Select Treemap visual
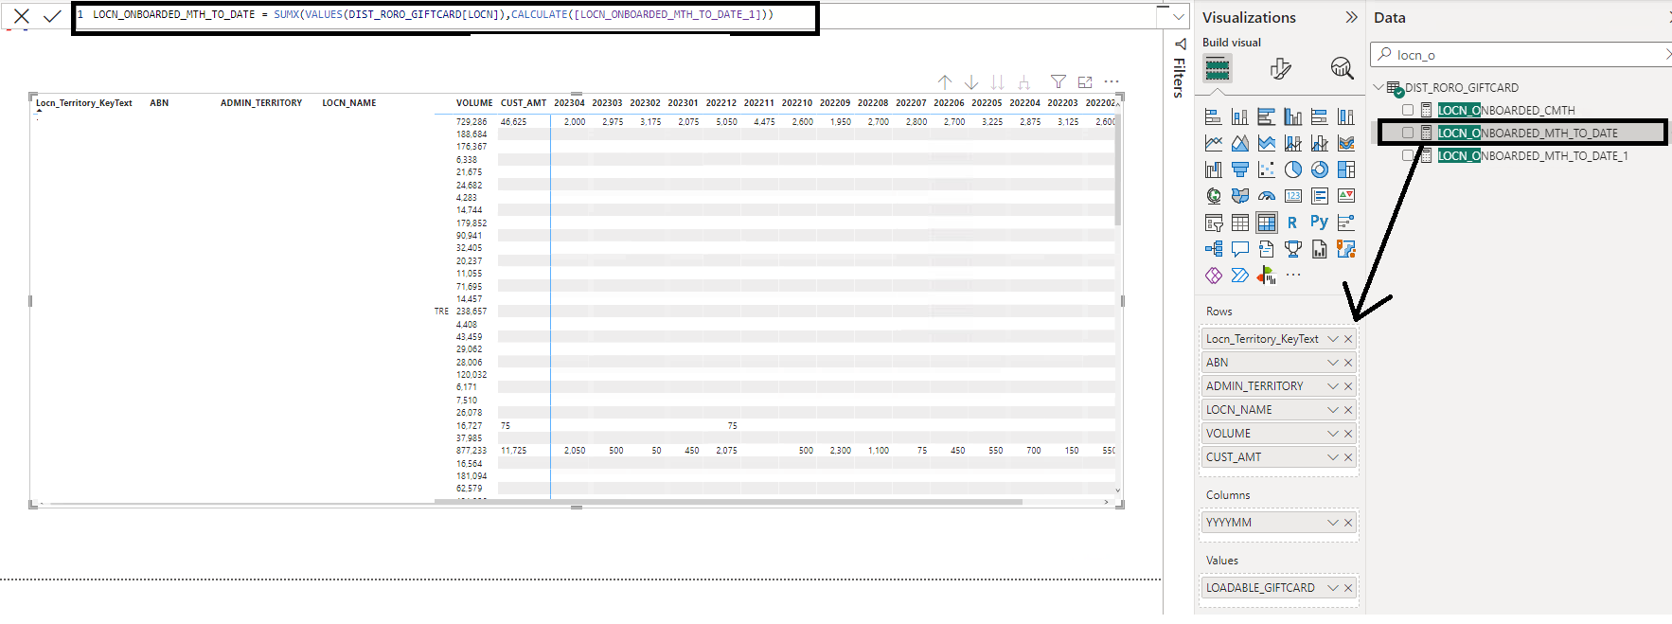 [1346, 169]
